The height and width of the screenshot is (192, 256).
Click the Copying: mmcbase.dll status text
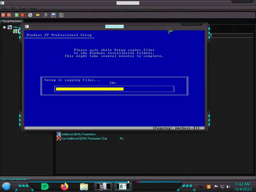click(x=177, y=128)
